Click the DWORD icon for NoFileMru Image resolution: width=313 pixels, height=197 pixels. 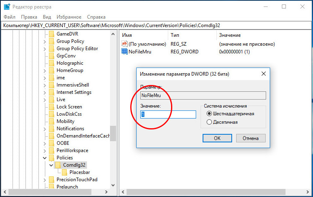pos(125,51)
